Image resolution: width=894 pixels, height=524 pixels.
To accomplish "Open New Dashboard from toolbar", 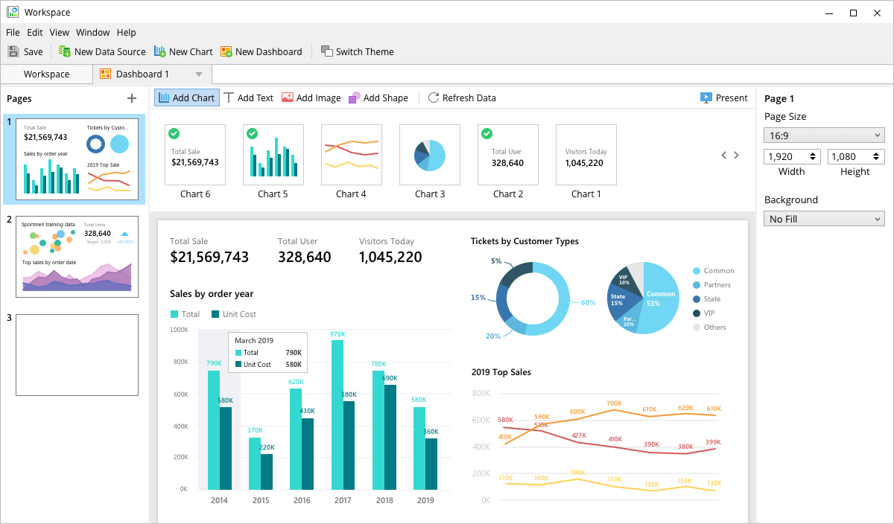I will click(226, 51).
